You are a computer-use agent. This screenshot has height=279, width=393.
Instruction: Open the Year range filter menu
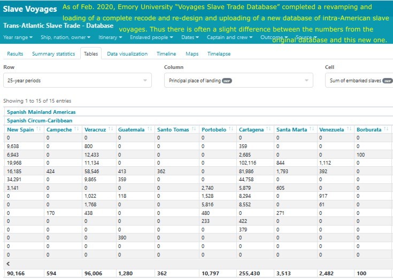tap(18, 37)
